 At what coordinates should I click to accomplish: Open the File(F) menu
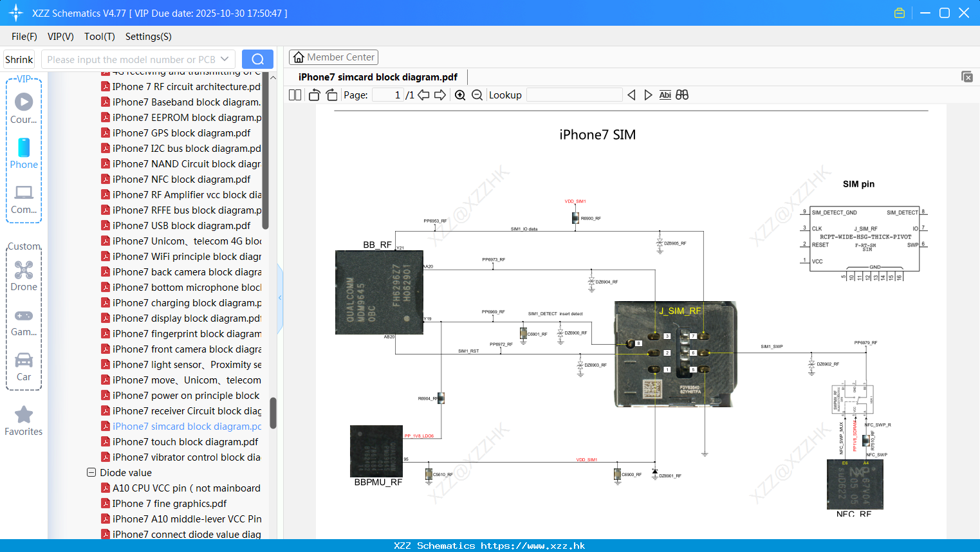[x=24, y=37]
